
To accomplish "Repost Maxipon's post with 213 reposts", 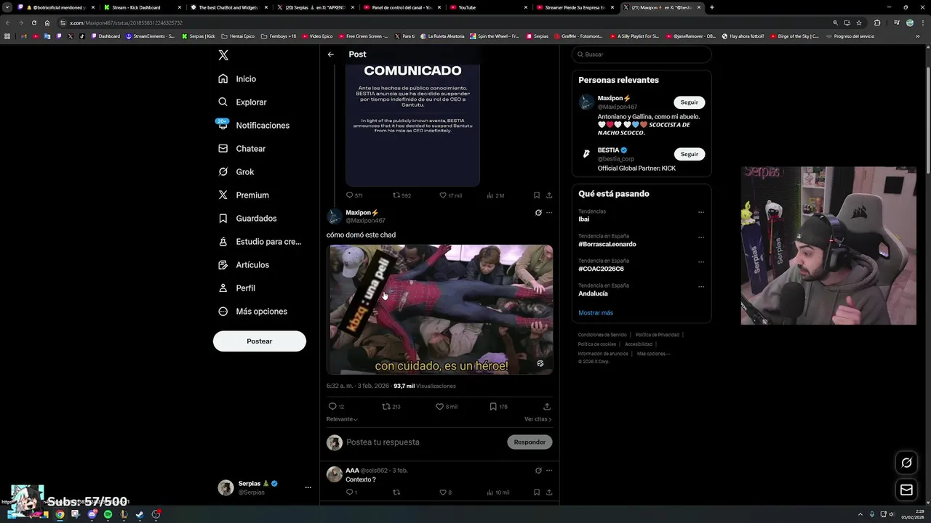I will click(386, 406).
